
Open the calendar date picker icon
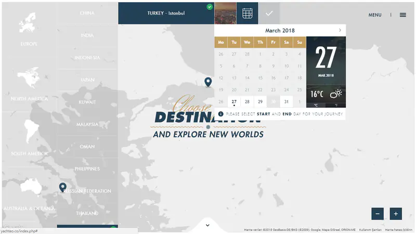tap(247, 14)
